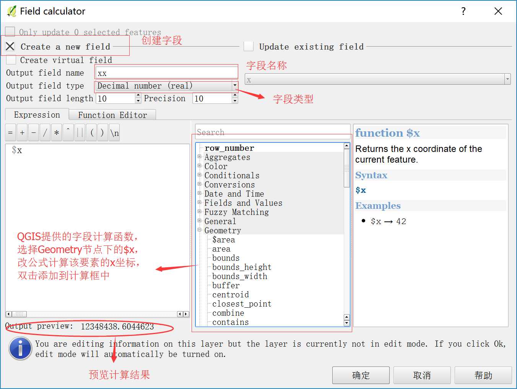The height and width of the screenshot is (389, 517).
Task: Expand the Conditionals function group
Action: click(x=199, y=175)
